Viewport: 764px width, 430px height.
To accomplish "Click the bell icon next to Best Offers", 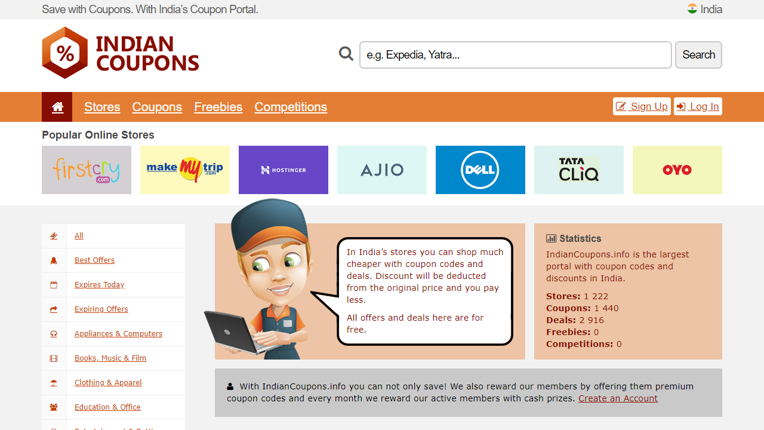I will [x=54, y=260].
